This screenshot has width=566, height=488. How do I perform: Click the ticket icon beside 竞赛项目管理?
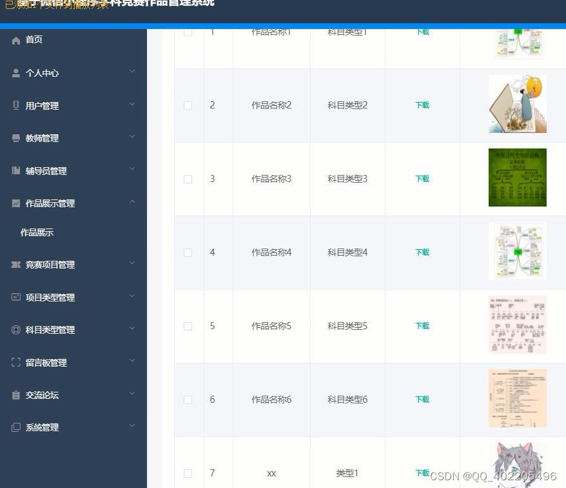click(x=16, y=265)
